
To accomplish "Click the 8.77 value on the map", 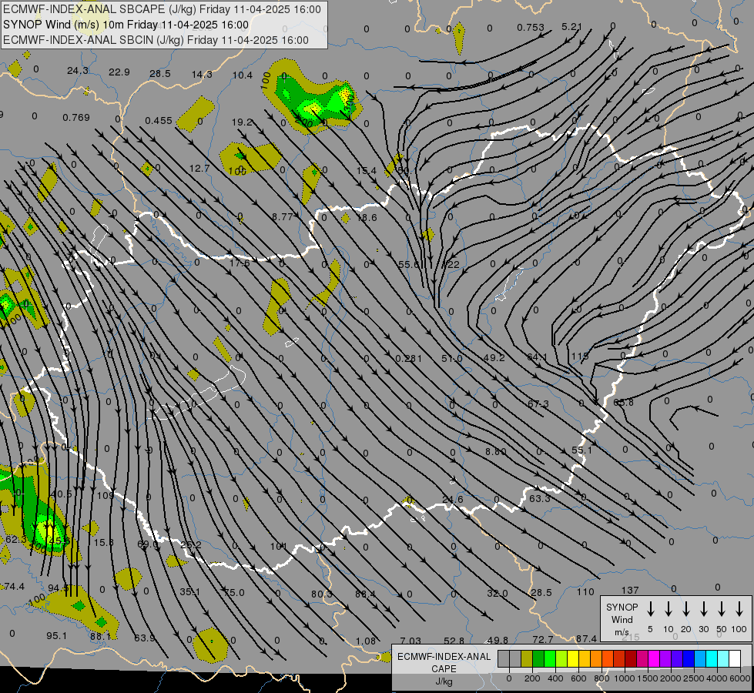I will (x=283, y=217).
